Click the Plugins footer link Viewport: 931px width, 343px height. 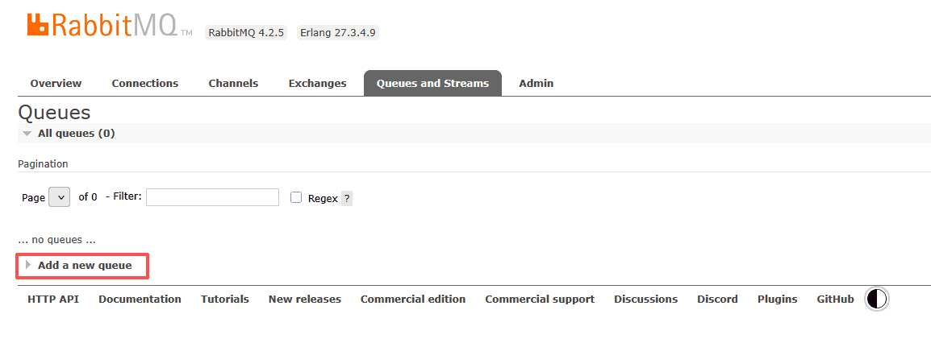pyautogui.click(x=777, y=300)
